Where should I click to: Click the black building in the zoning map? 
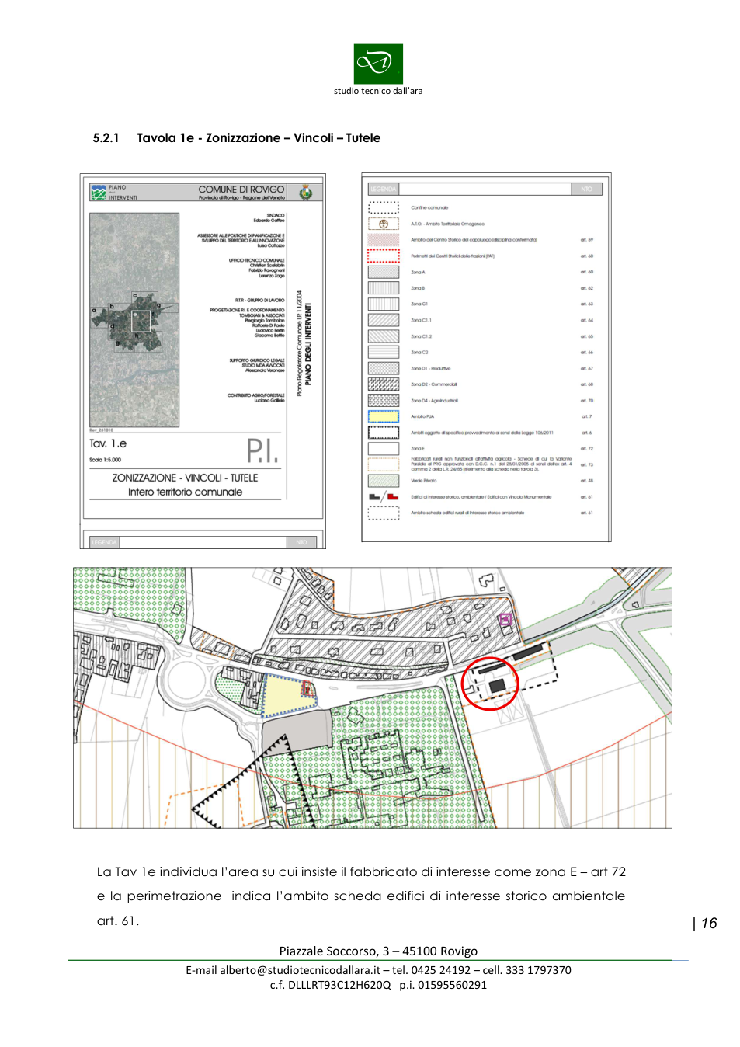click(497, 685)
